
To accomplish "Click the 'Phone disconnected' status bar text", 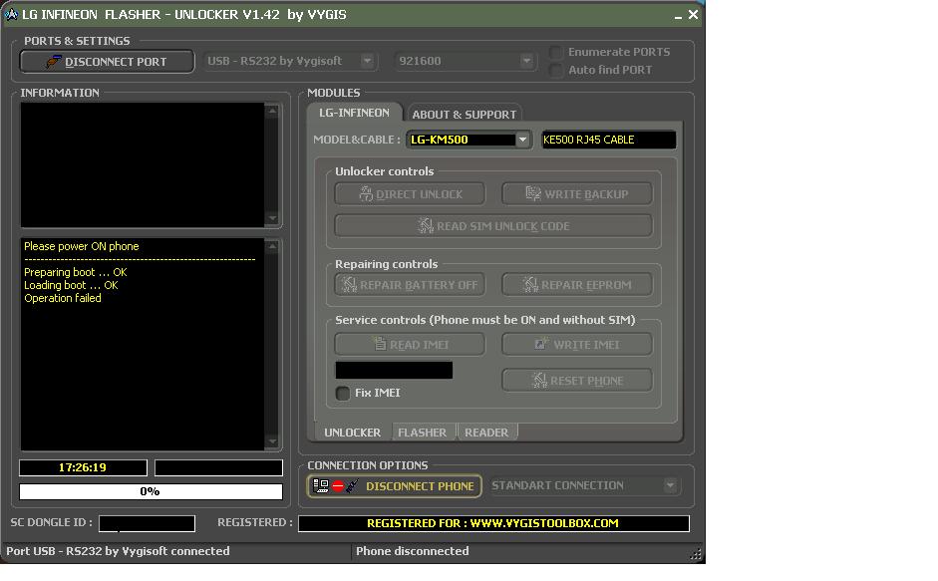I will tap(412, 551).
